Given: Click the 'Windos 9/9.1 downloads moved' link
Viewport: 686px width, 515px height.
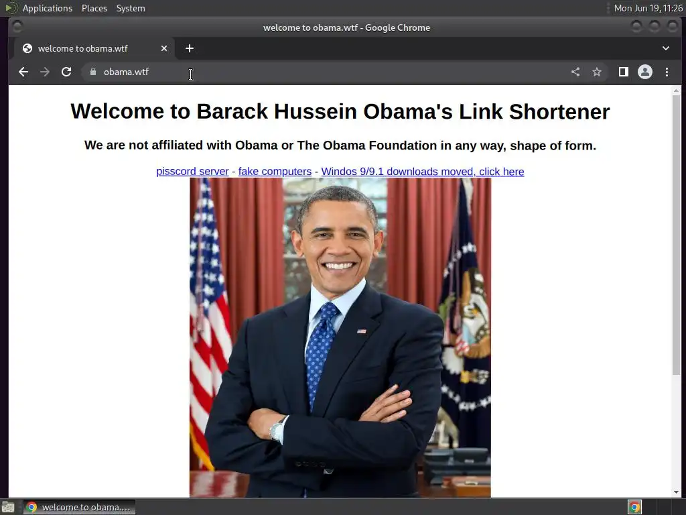Looking at the screenshot, I should (x=423, y=172).
